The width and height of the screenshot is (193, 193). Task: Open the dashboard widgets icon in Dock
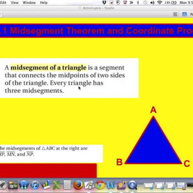pyautogui.click(x=13, y=185)
